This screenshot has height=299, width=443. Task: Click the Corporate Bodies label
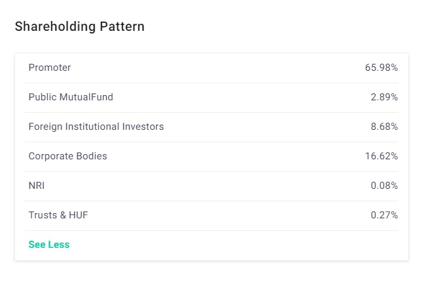point(67,156)
